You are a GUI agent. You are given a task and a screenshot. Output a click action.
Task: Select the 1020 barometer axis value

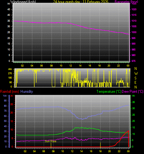click(x=134, y=9)
